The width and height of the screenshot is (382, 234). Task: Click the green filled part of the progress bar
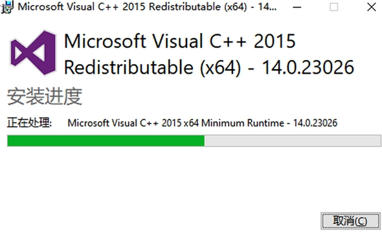[x=106, y=141]
